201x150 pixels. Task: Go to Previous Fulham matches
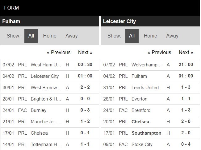pyautogui.click(x=59, y=52)
